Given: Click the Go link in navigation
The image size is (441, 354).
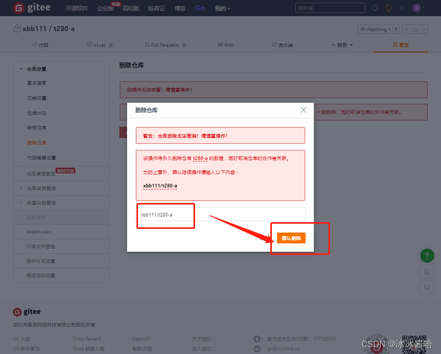Looking at the screenshot, I should pyautogui.click(x=200, y=8).
